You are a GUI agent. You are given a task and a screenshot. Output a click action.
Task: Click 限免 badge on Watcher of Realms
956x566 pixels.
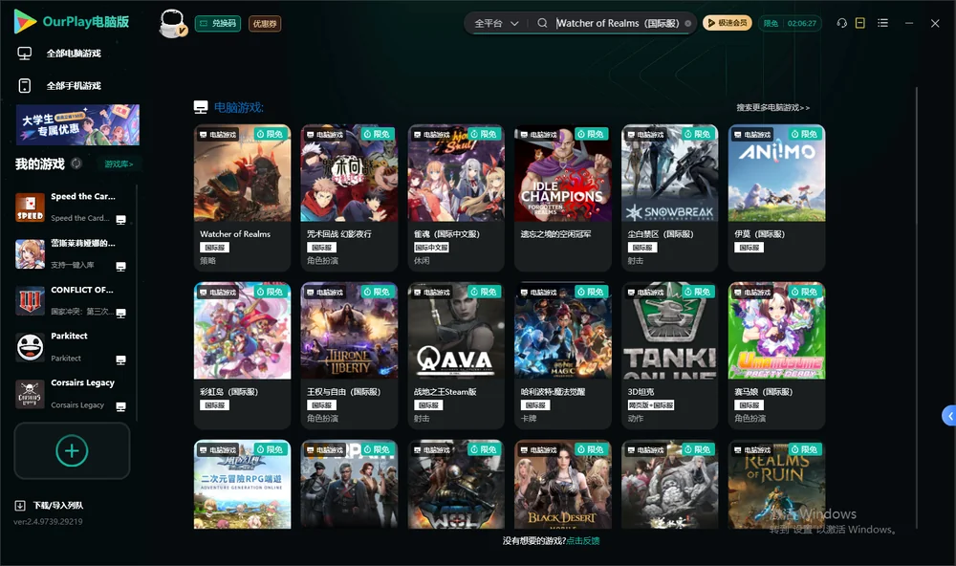[x=271, y=134]
